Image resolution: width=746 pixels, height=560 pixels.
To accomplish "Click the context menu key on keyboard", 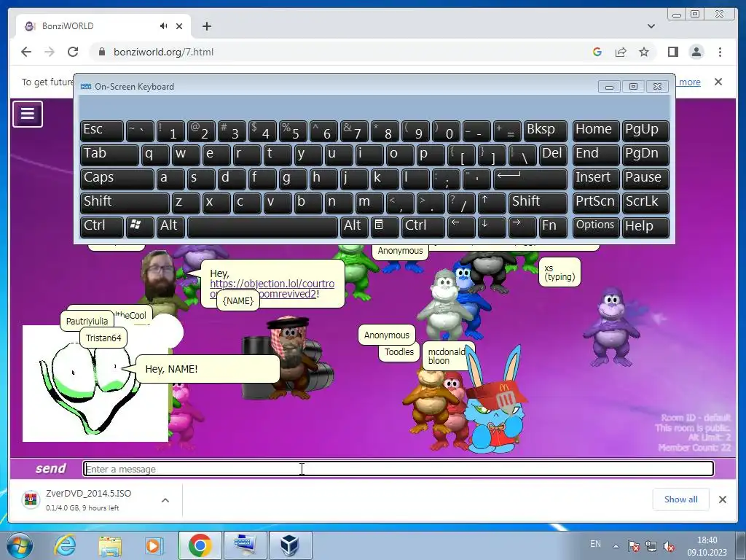I will (x=385, y=227).
